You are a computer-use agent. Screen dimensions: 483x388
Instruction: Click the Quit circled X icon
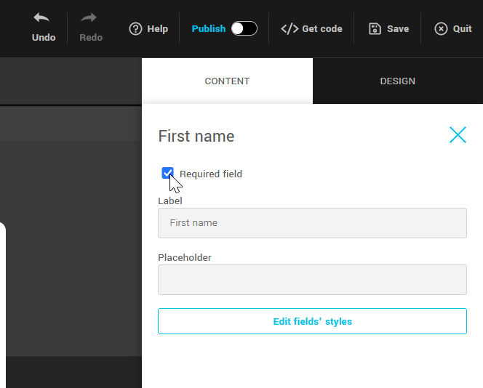pyautogui.click(x=441, y=29)
